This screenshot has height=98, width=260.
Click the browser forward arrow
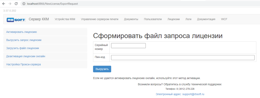10,4
